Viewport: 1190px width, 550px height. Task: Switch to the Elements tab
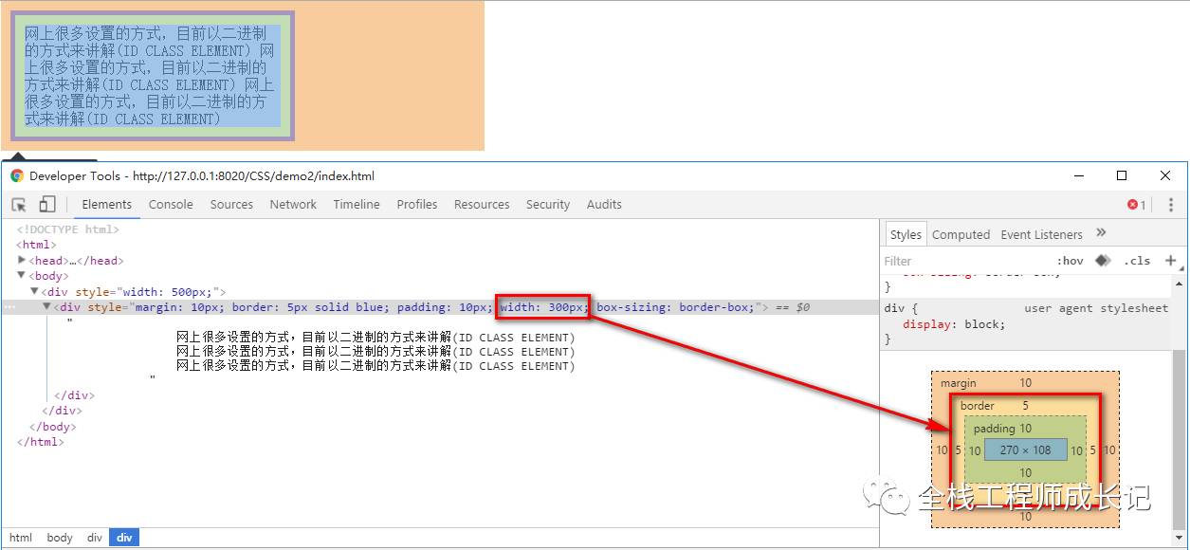[106, 204]
